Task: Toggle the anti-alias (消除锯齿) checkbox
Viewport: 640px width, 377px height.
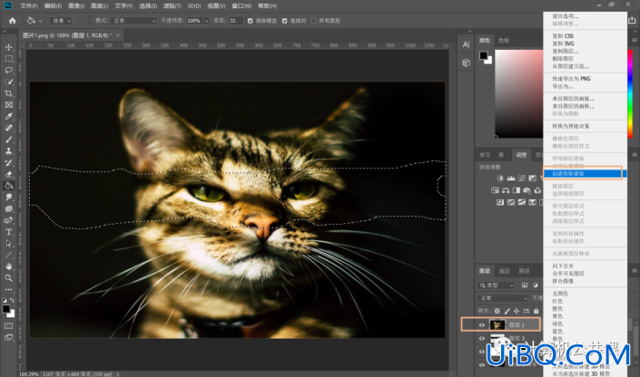Action: 251,21
